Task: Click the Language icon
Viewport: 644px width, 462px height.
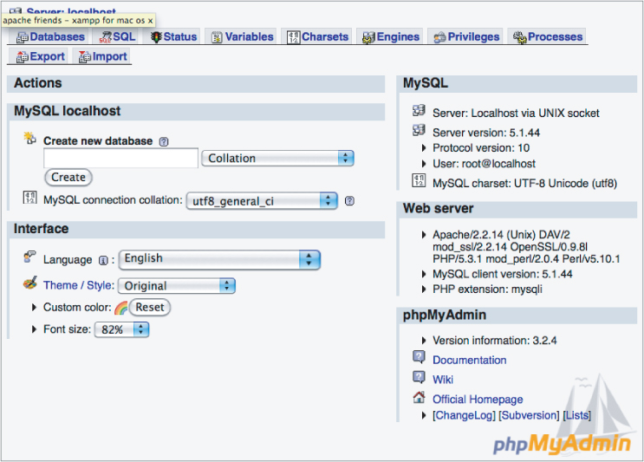Action: [29, 257]
